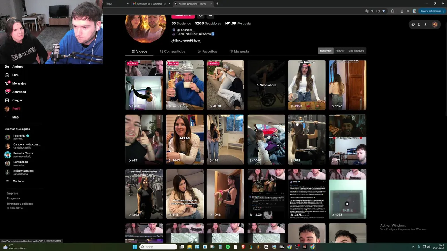Open Chrome extensions puzzle icon
Image resolution: width=447 pixels, height=251 pixels.
coord(393,11)
